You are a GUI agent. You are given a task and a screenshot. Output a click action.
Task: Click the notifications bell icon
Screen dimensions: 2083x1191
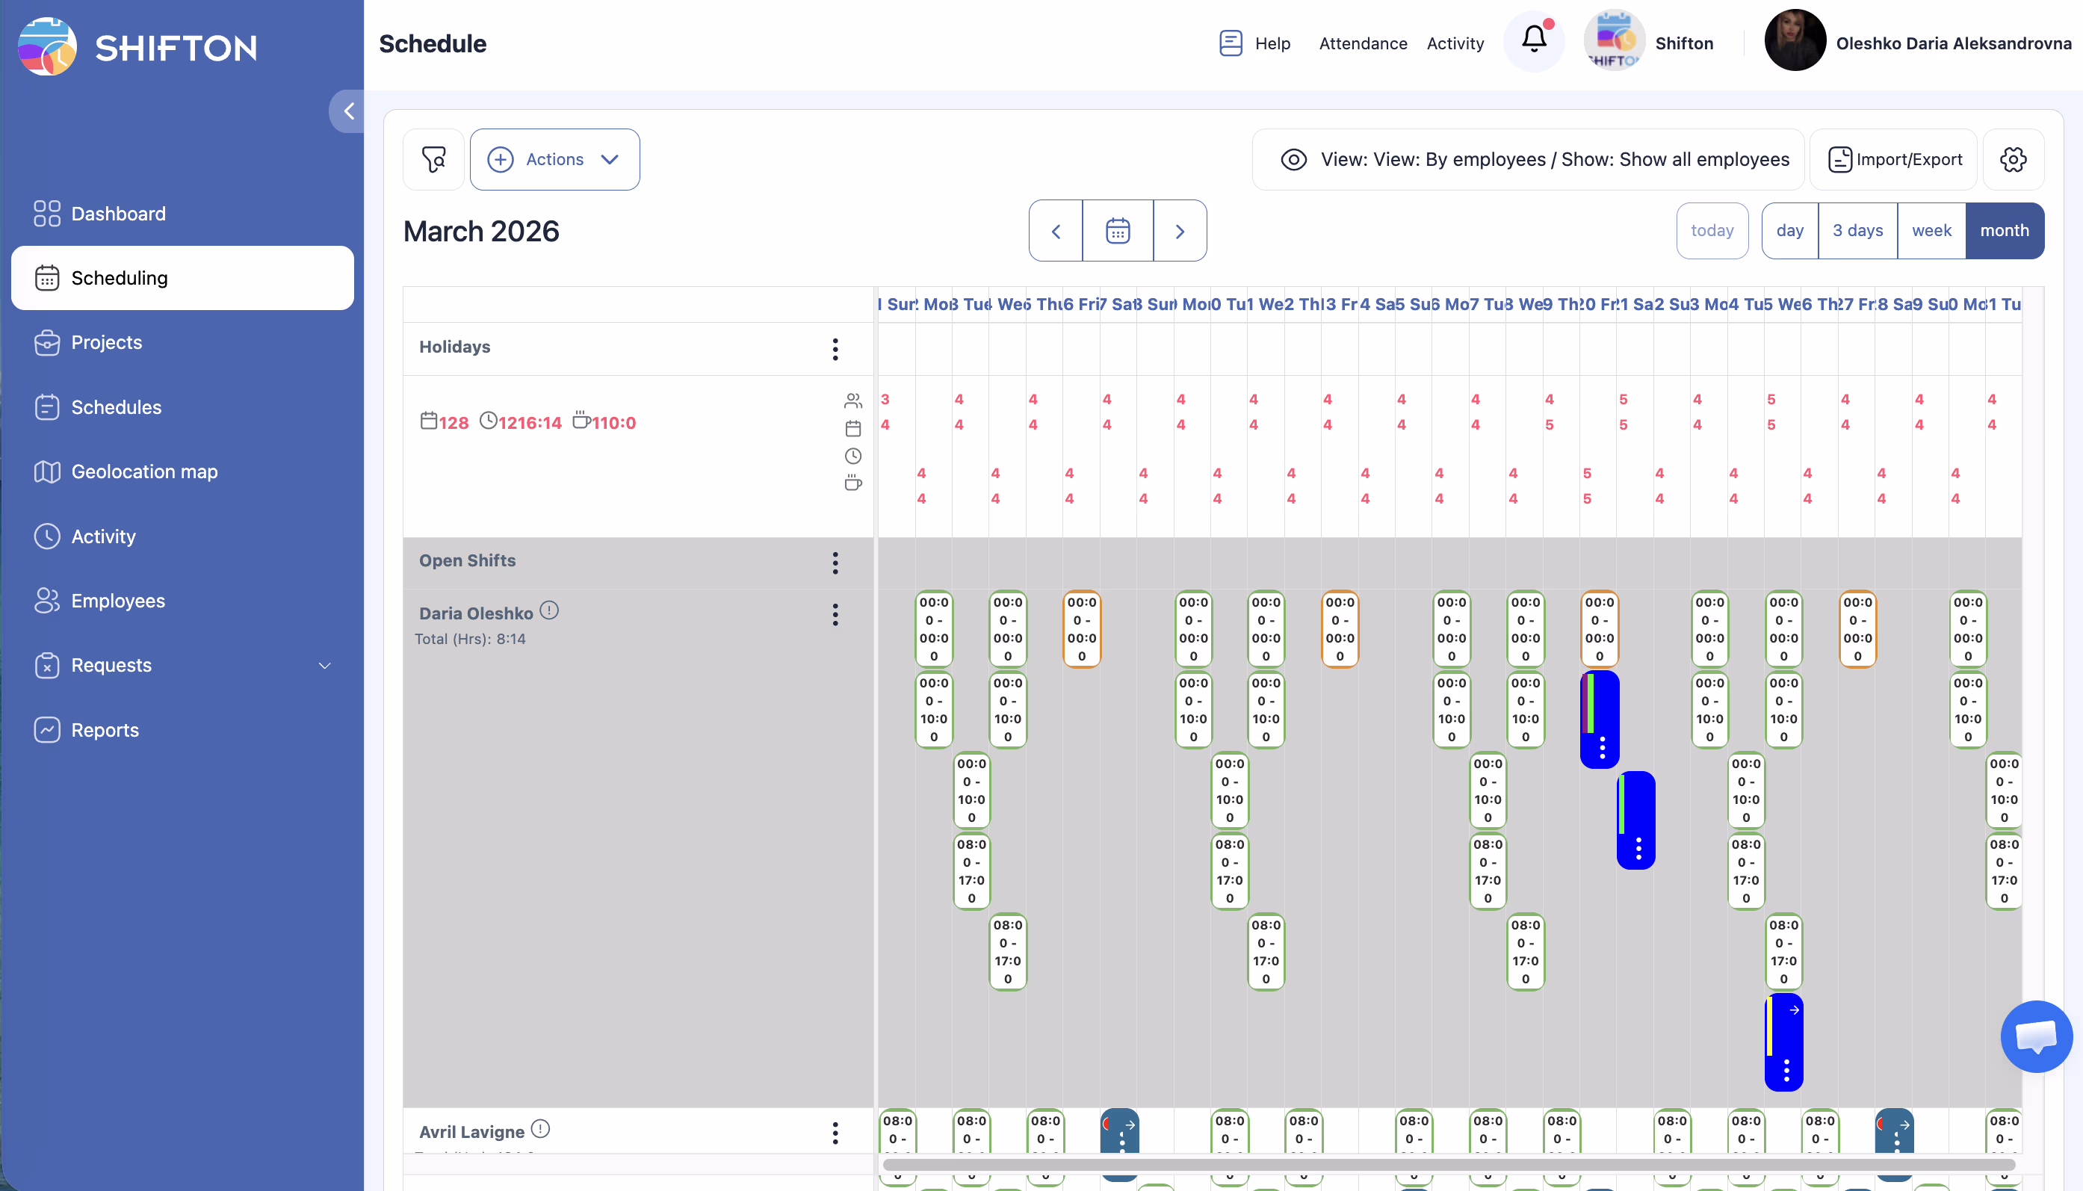(1533, 40)
